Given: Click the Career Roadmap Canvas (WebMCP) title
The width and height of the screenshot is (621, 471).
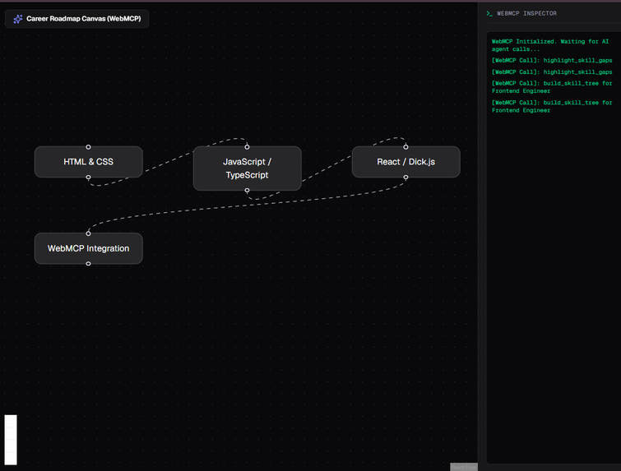Looking at the screenshot, I should pyautogui.click(x=84, y=19).
